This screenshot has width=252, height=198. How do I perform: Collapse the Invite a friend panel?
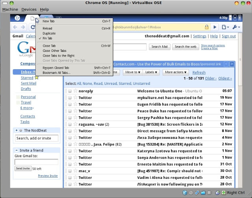pos(16,150)
